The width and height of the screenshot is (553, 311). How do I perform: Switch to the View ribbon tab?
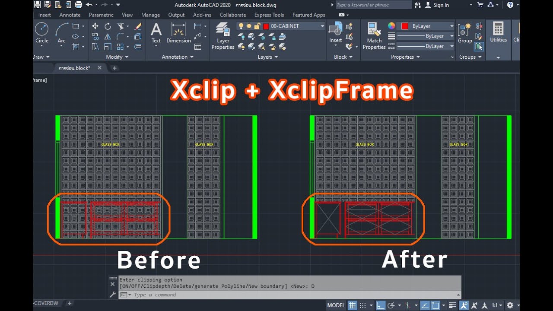pyautogui.click(x=127, y=15)
